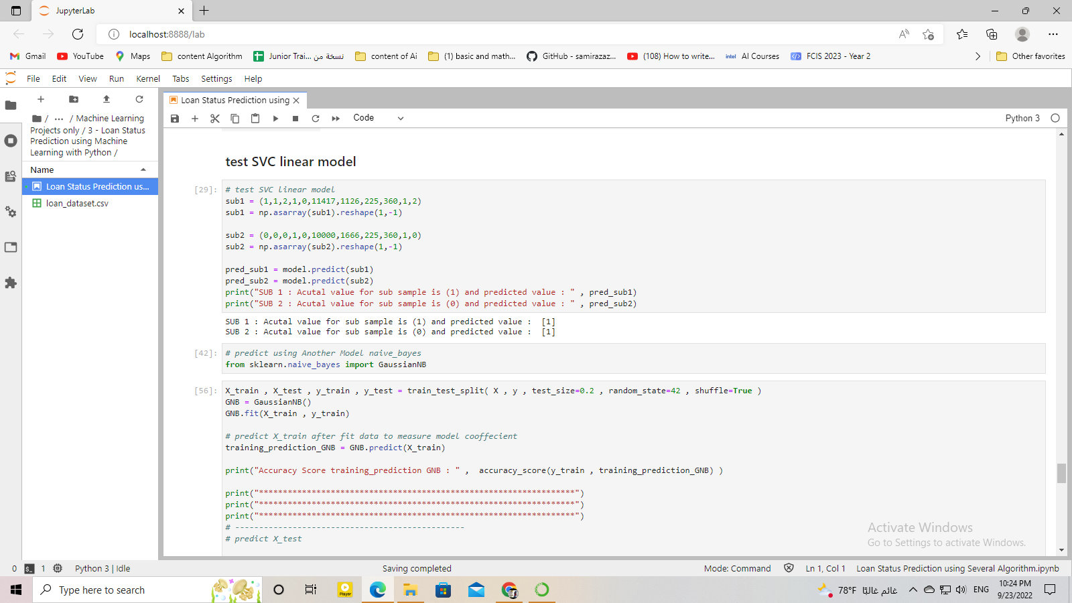Open the running terminals and kernels panel
Viewport: 1072px width, 603px height.
(x=11, y=141)
